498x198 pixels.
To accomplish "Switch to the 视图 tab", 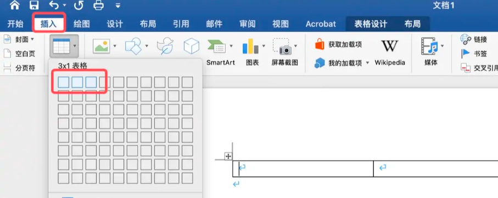I will pyautogui.click(x=281, y=24).
